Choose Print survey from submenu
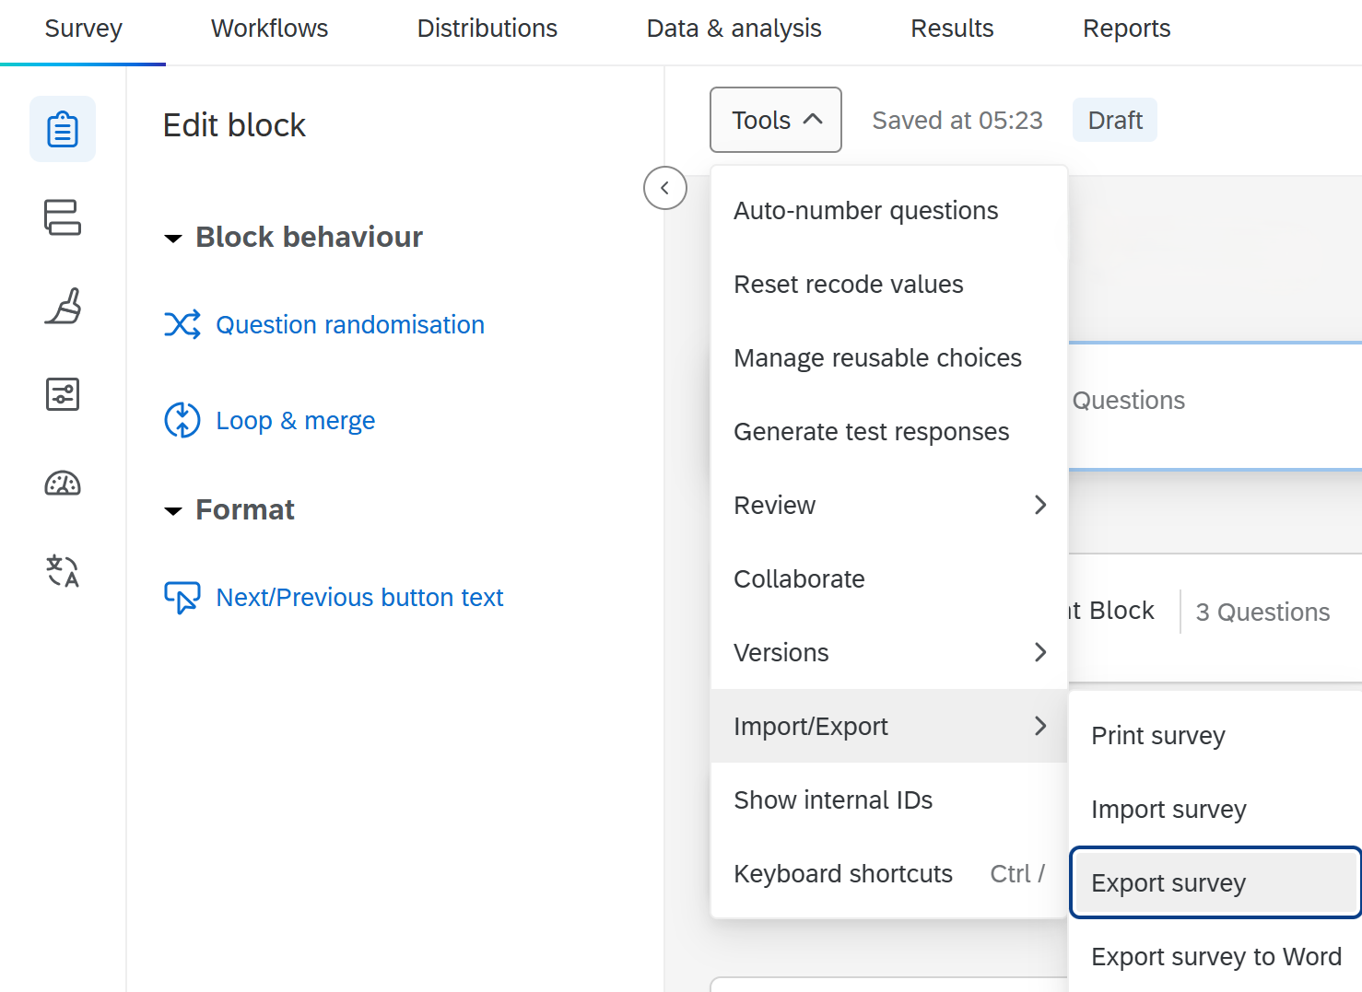This screenshot has height=992, width=1362. [x=1215, y=735]
